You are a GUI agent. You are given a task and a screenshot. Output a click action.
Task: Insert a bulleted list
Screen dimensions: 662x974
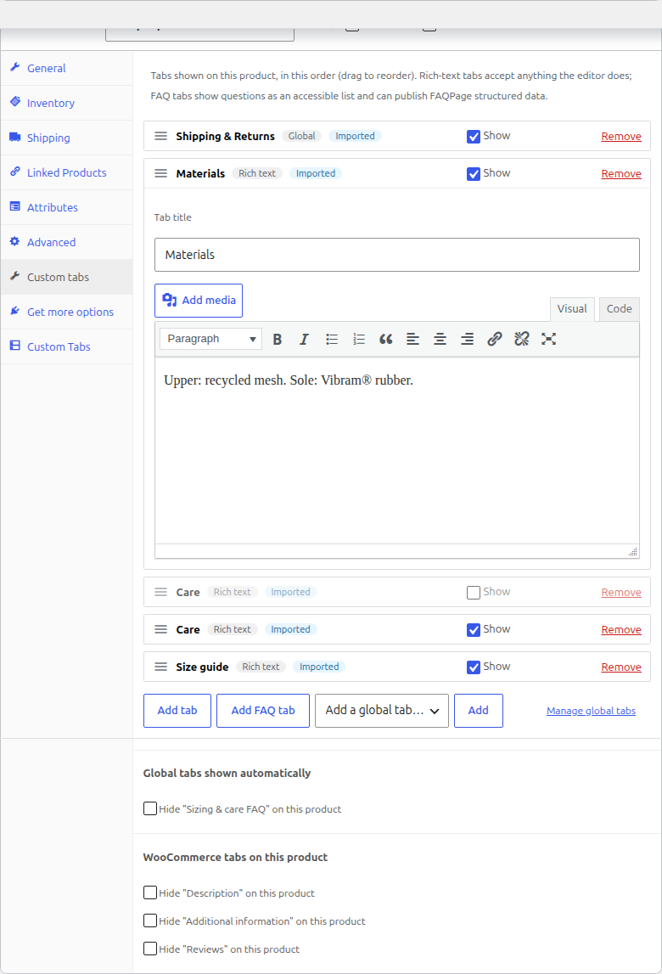pos(332,339)
